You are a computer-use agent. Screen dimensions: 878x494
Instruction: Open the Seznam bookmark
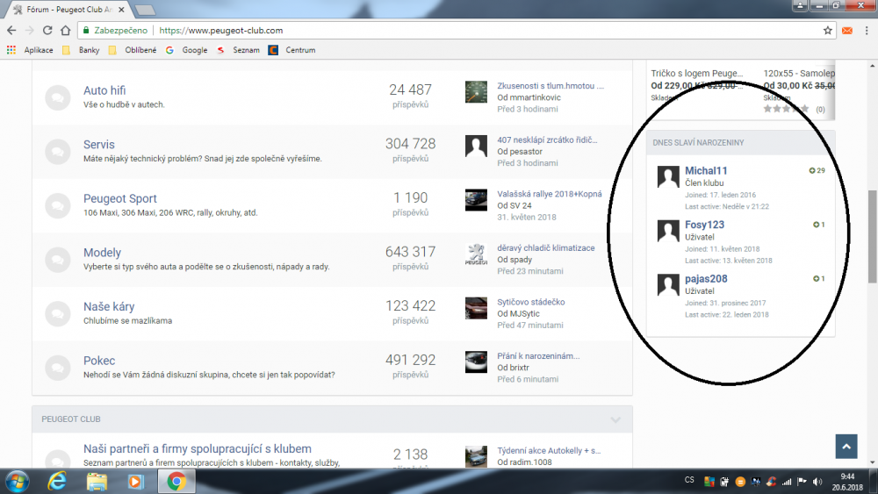pos(239,50)
